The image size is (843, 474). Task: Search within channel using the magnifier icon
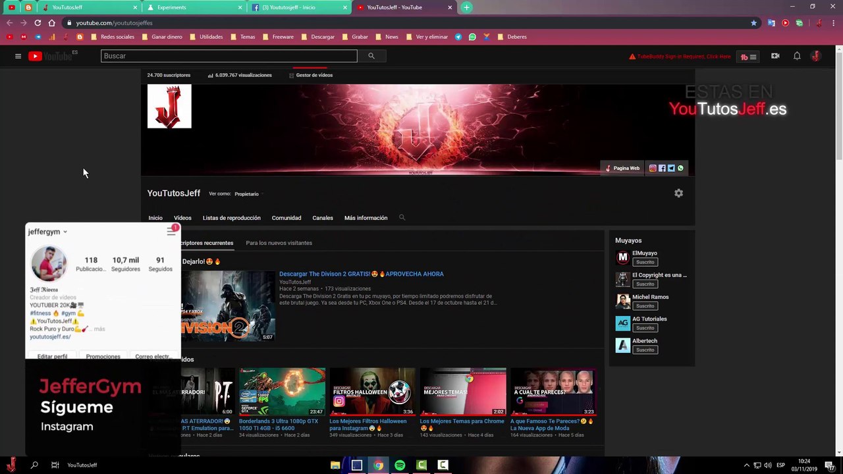402,217
